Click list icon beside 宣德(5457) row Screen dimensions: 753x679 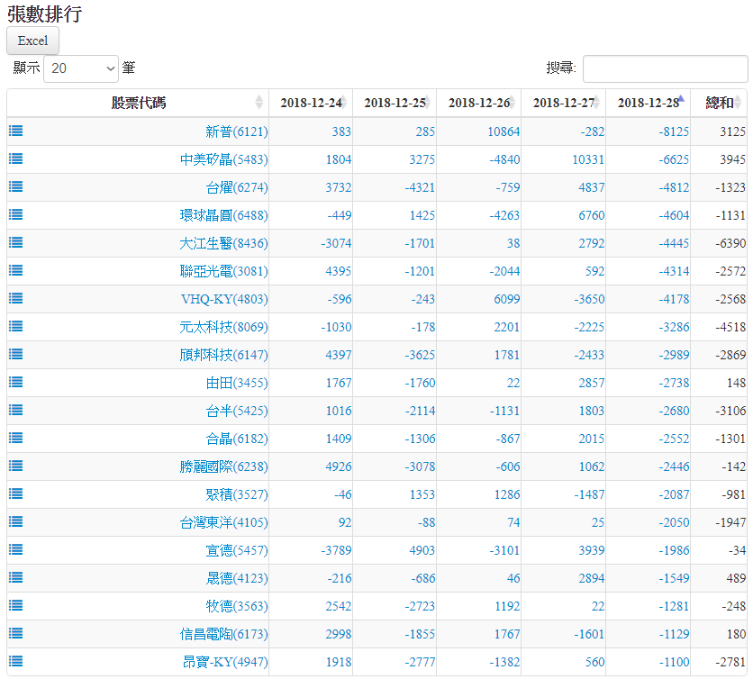[x=16, y=549]
